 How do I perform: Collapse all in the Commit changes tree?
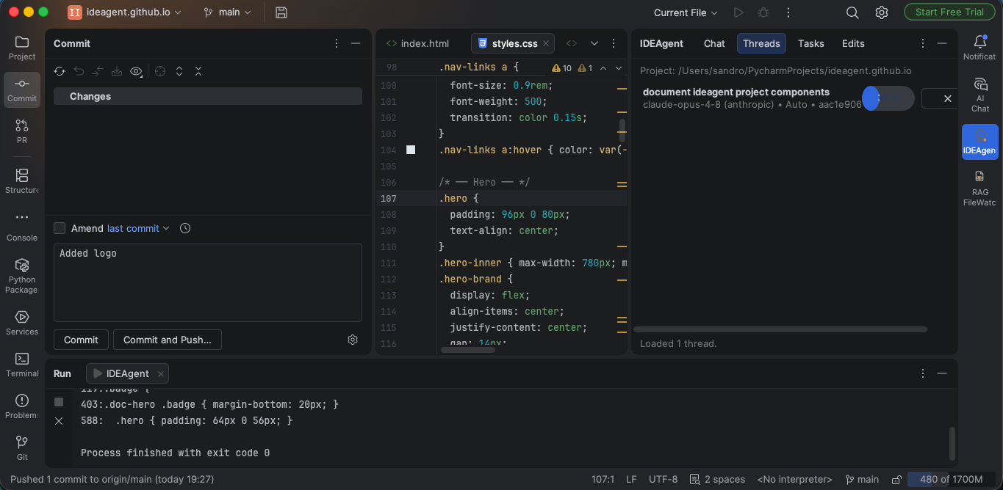click(x=198, y=71)
